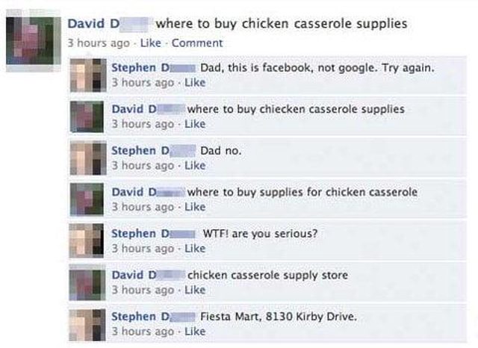Like the 'Fiesta Mart, 8130 Kirby Drive' comment

click(x=195, y=332)
